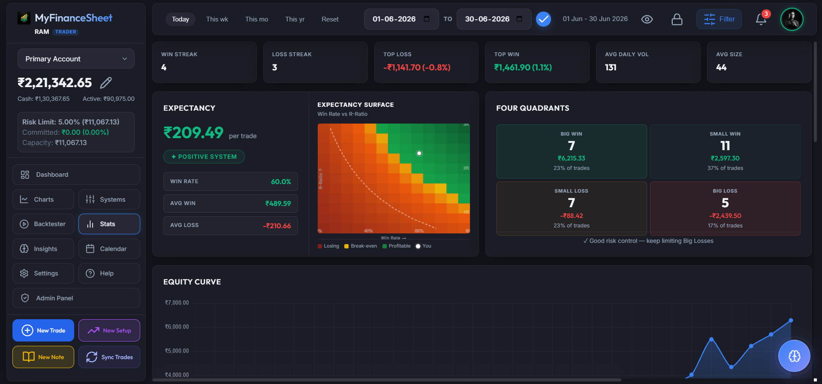The width and height of the screenshot is (822, 384).
Task: Click SMALL LOSS quadrant card
Action: click(572, 209)
